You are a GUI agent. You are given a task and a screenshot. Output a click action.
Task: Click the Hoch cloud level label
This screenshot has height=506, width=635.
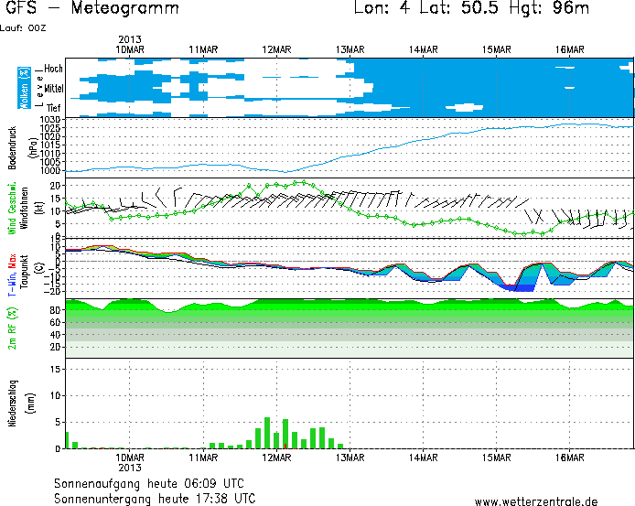tap(54, 69)
